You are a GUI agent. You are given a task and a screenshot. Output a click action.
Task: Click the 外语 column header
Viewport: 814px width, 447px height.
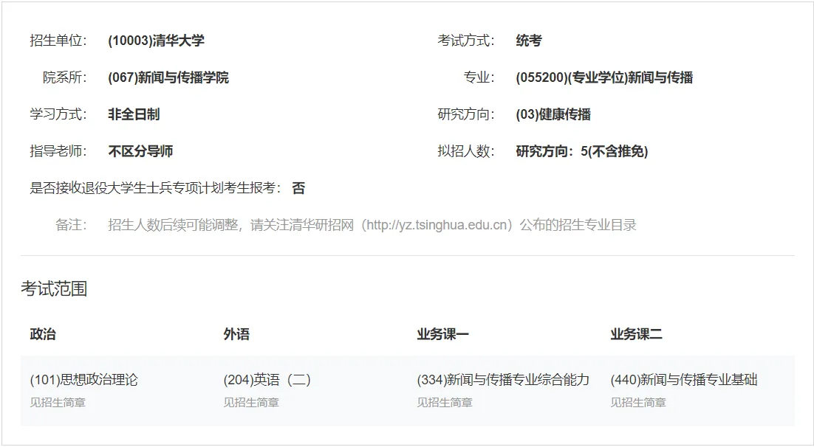tap(236, 334)
